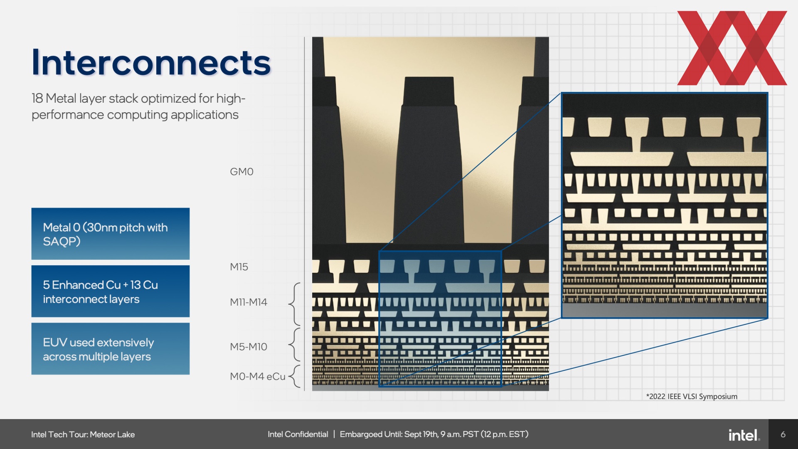Select the M5-M10 layer label
Screen dimensions: 798x449
tap(249, 347)
